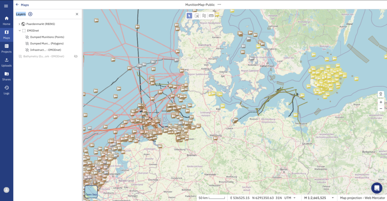Go to Projects in the sidebar
The width and height of the screenshot is (387, 201).
coord(6,48)
